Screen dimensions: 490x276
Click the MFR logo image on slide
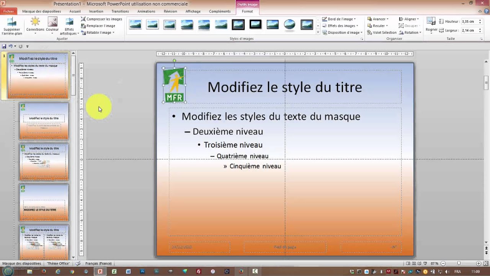(x=175, y=85)
